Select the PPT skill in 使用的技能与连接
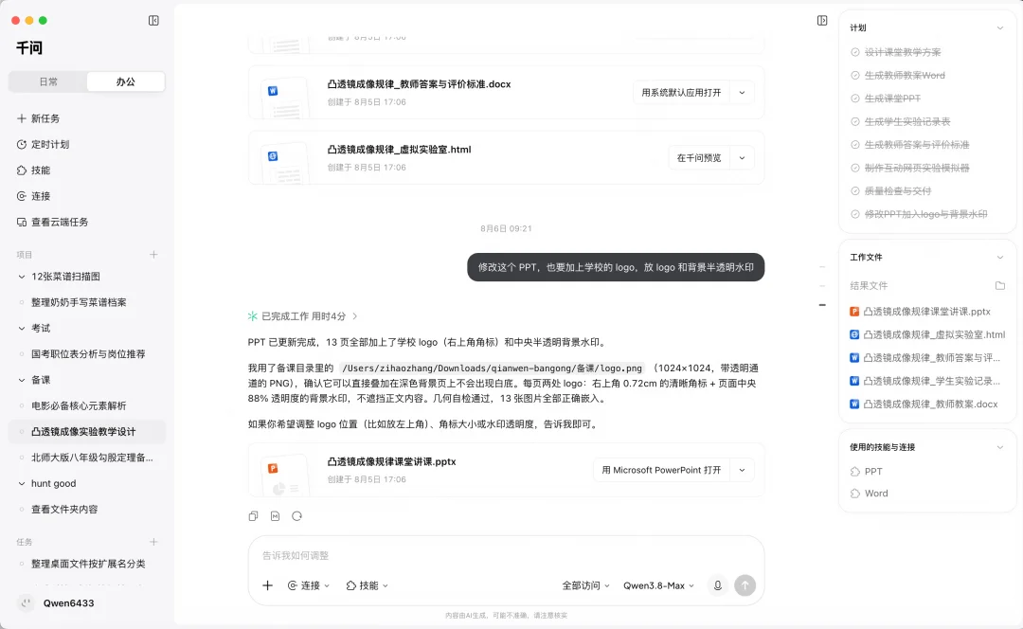Image resolution: width=1023 pixels, height=629 pixels. tap(867, 471)
